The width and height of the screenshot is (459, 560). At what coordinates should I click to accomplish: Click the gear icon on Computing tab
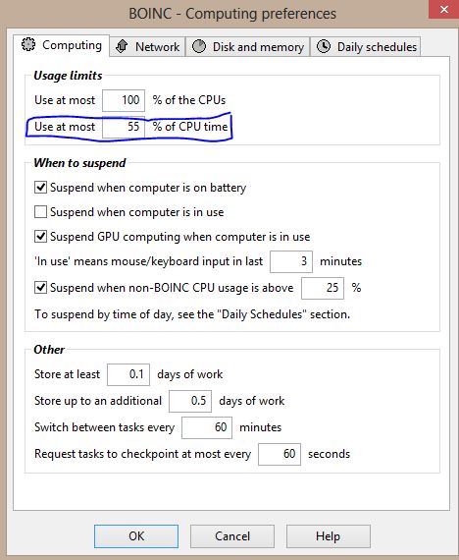[x=28, y=44]
